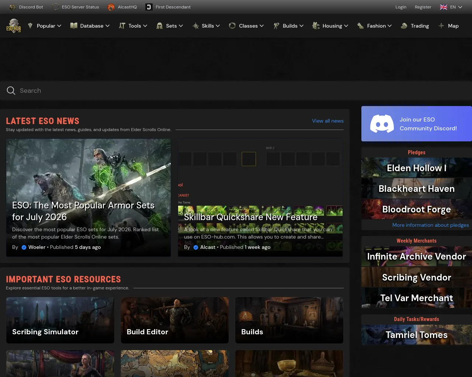The width and height of the screenshot is (472, 377).
Task: Open the Housing menu label
Action: 332,26
